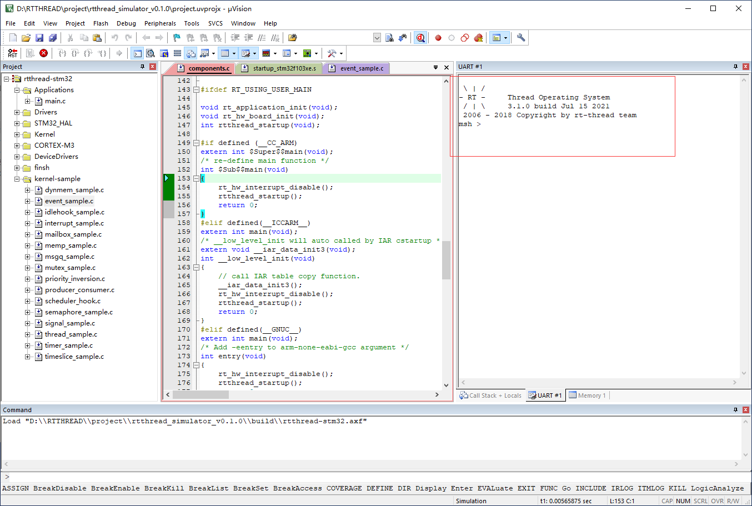The height and width of the screenshot is (506, 752).
Task: Select timer_sample.c in project tree
Action: tap(69, 345)
